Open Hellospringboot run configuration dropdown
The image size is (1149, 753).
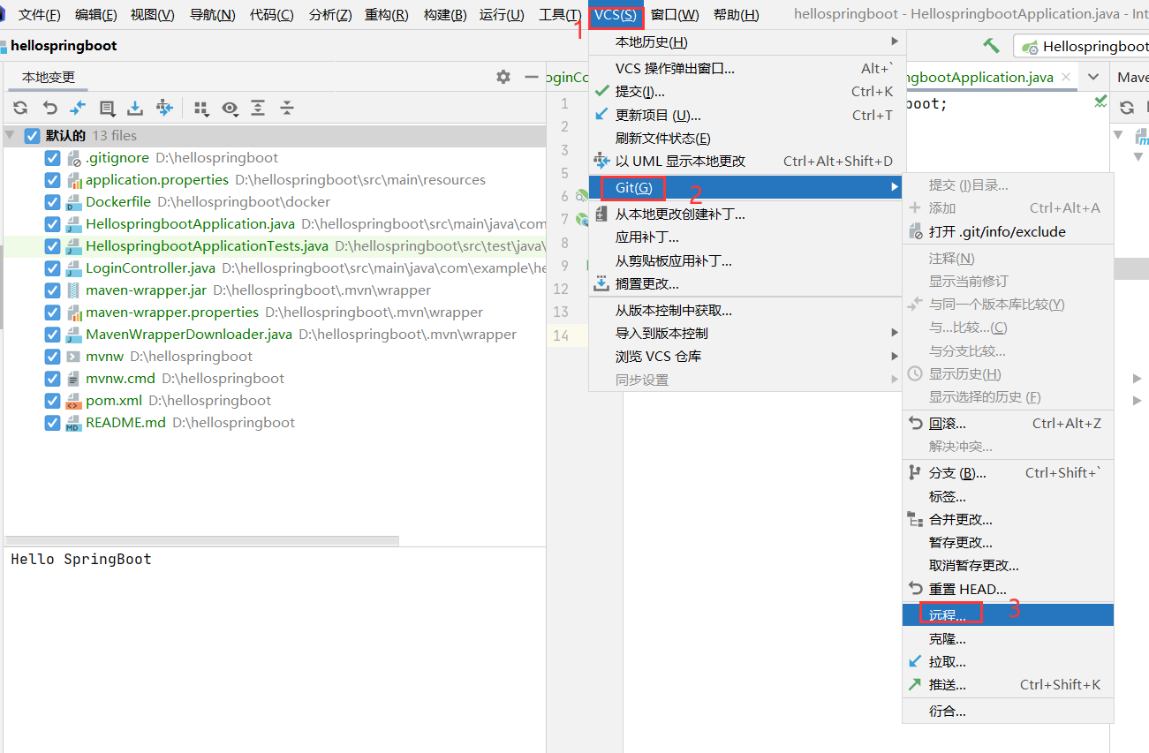click(x=1081, y=46)
